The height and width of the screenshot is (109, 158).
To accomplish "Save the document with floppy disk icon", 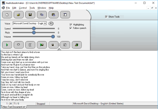I will (x=30, y=15).
